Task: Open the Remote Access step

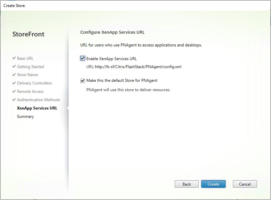Action: [30, 91]
